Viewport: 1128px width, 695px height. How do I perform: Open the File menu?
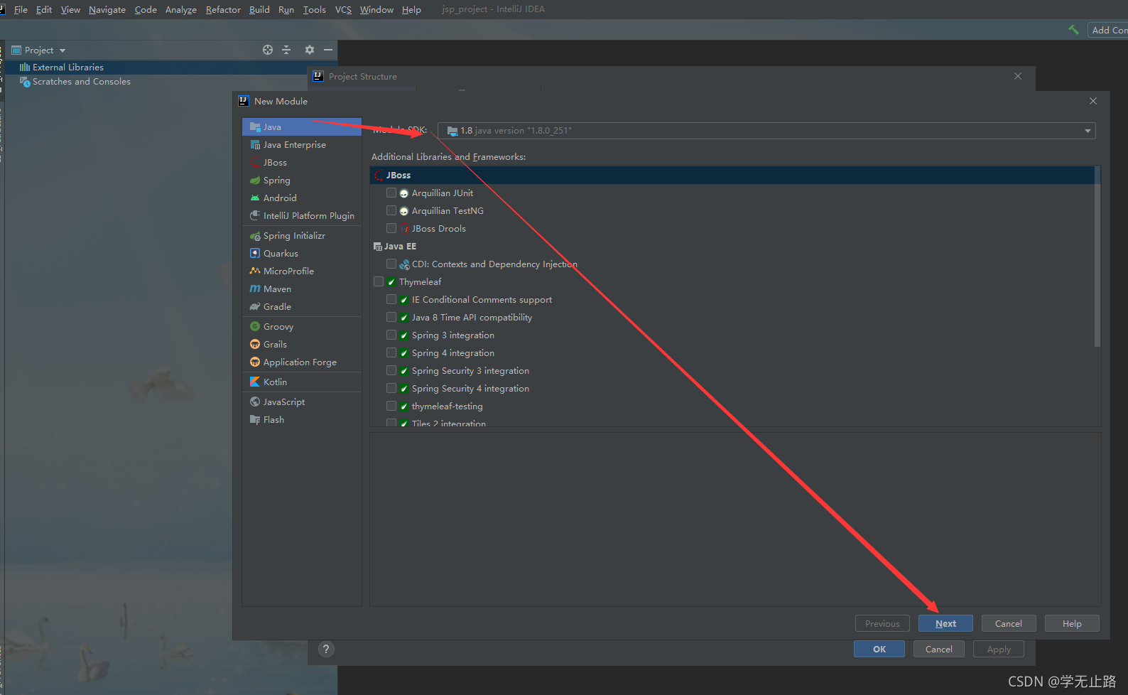click(21, 9)
